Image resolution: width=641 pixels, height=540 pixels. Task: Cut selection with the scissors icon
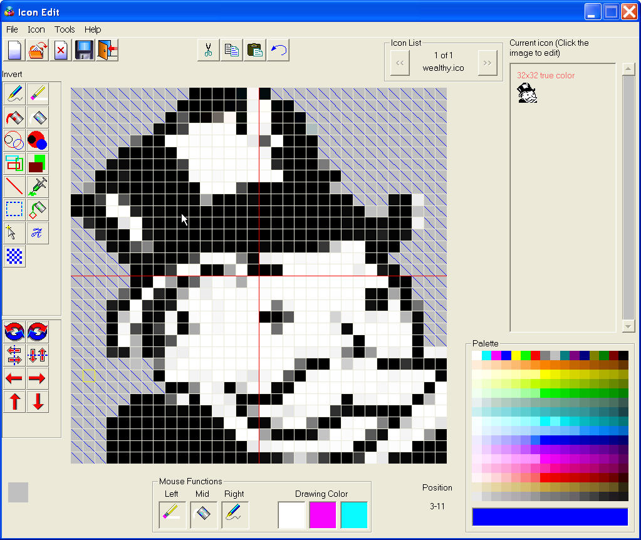pos(208,50)
